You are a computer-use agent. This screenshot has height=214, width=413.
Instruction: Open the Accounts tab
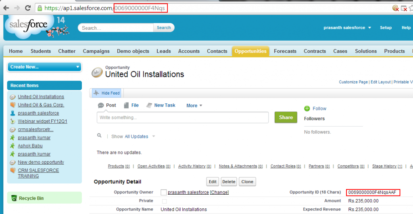tap(189, 51)
